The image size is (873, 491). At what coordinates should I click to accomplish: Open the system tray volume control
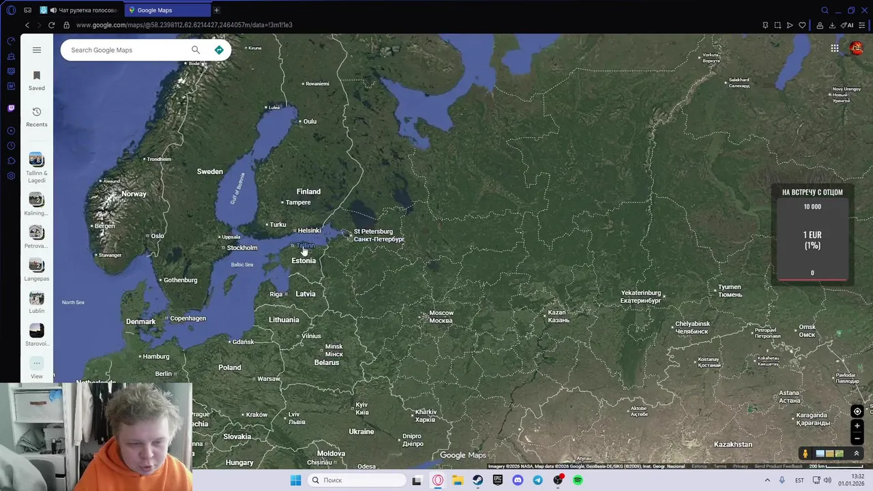click(827, 480)
